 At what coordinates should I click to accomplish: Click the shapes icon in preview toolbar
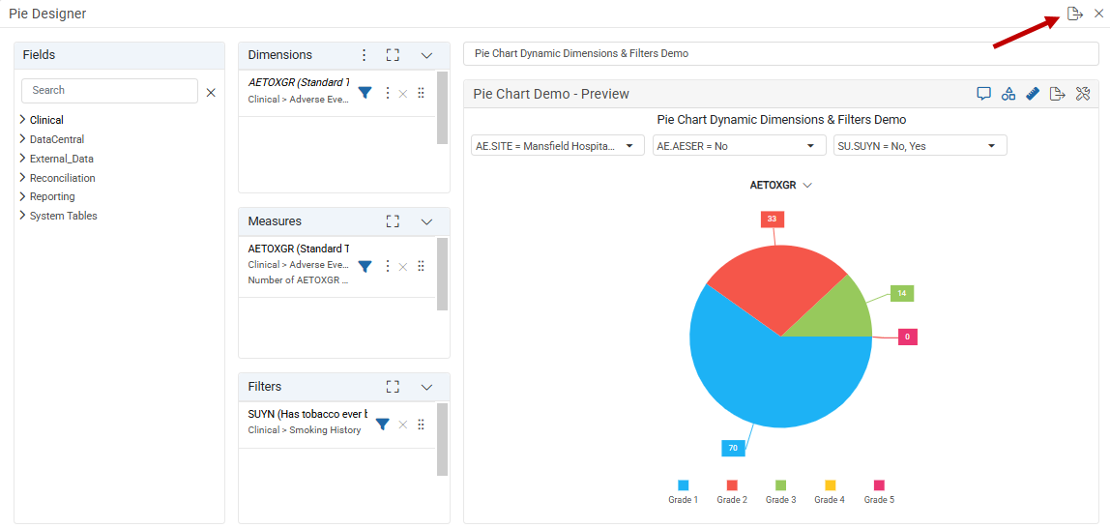[1008, 94]
